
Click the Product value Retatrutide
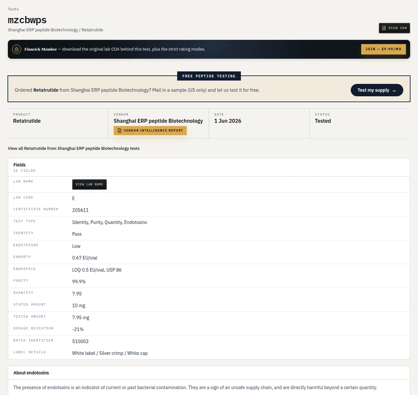(x=27, y=121)
